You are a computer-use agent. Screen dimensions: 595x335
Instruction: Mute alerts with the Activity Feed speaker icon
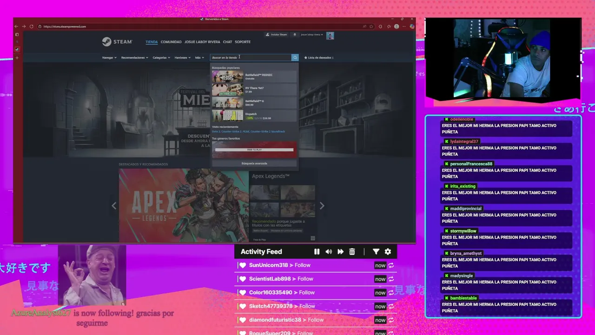click(x=329, y=252)
